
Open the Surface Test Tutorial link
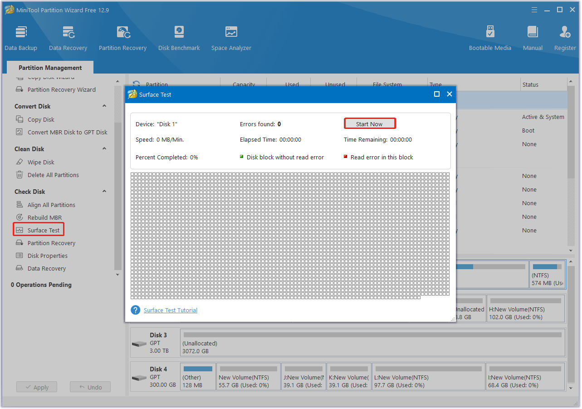170,310
